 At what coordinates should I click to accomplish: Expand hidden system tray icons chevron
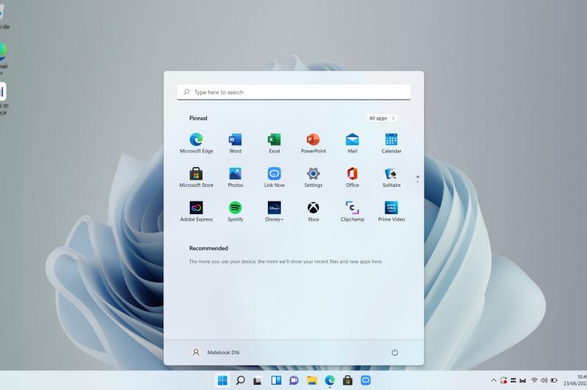coord(494,380)
